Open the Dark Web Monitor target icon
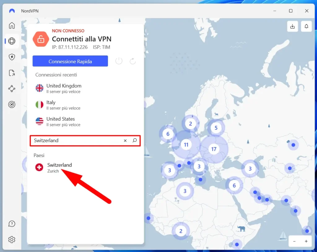 [12, 105]
